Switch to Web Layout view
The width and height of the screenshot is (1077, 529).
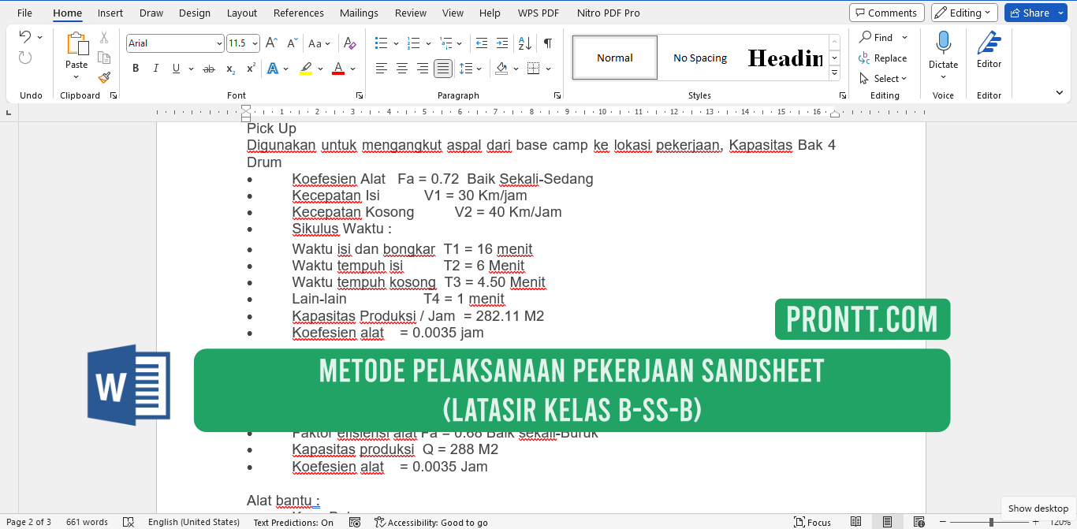pyautogui.click(x=919, y=522)
